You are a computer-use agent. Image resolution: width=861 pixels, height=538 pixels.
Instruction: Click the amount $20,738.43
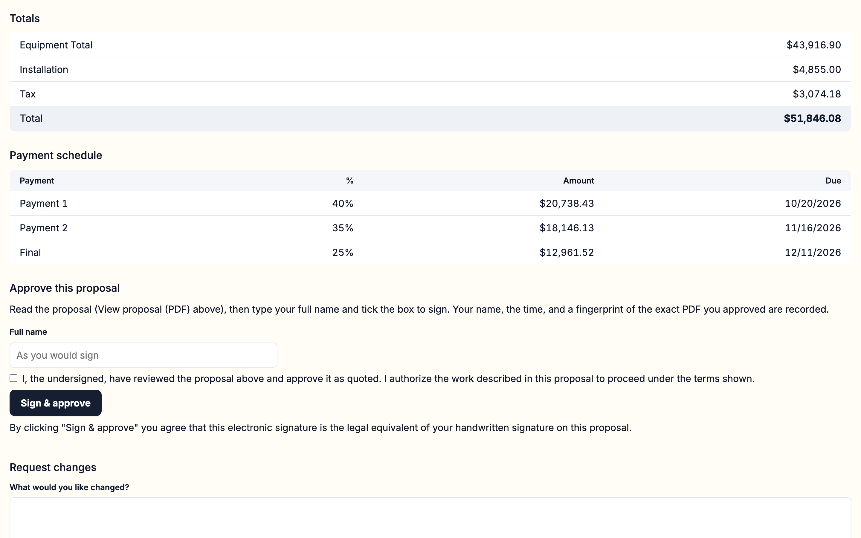[567, 204]
